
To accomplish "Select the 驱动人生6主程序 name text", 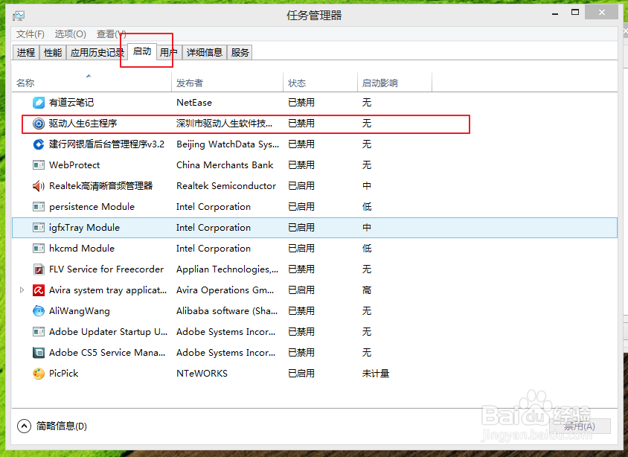I will [83, 124].
